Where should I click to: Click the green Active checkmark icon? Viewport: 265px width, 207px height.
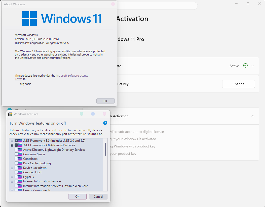pyautogui.click(x=245, y=66)
